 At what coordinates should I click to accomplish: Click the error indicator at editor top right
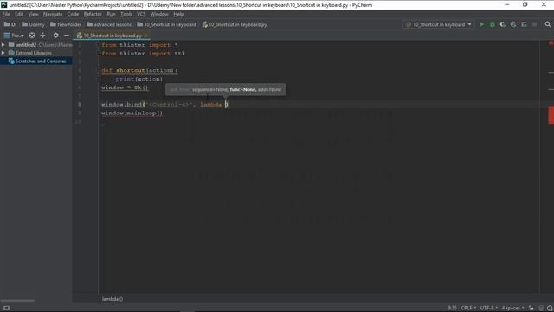pyautogui.click(x=551, y=43)
